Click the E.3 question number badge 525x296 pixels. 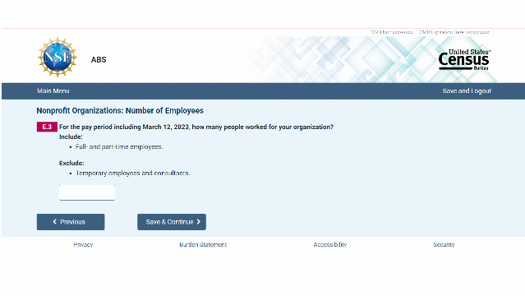click(x=47, y=127)
